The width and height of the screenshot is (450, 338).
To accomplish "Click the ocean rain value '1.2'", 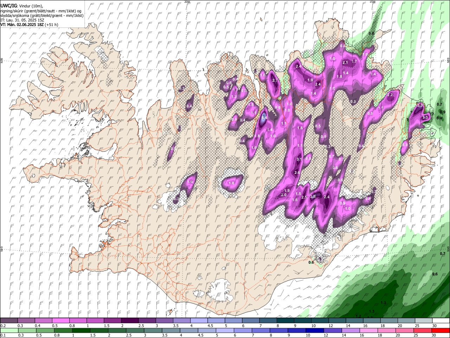I will click(x=359, y=316).
